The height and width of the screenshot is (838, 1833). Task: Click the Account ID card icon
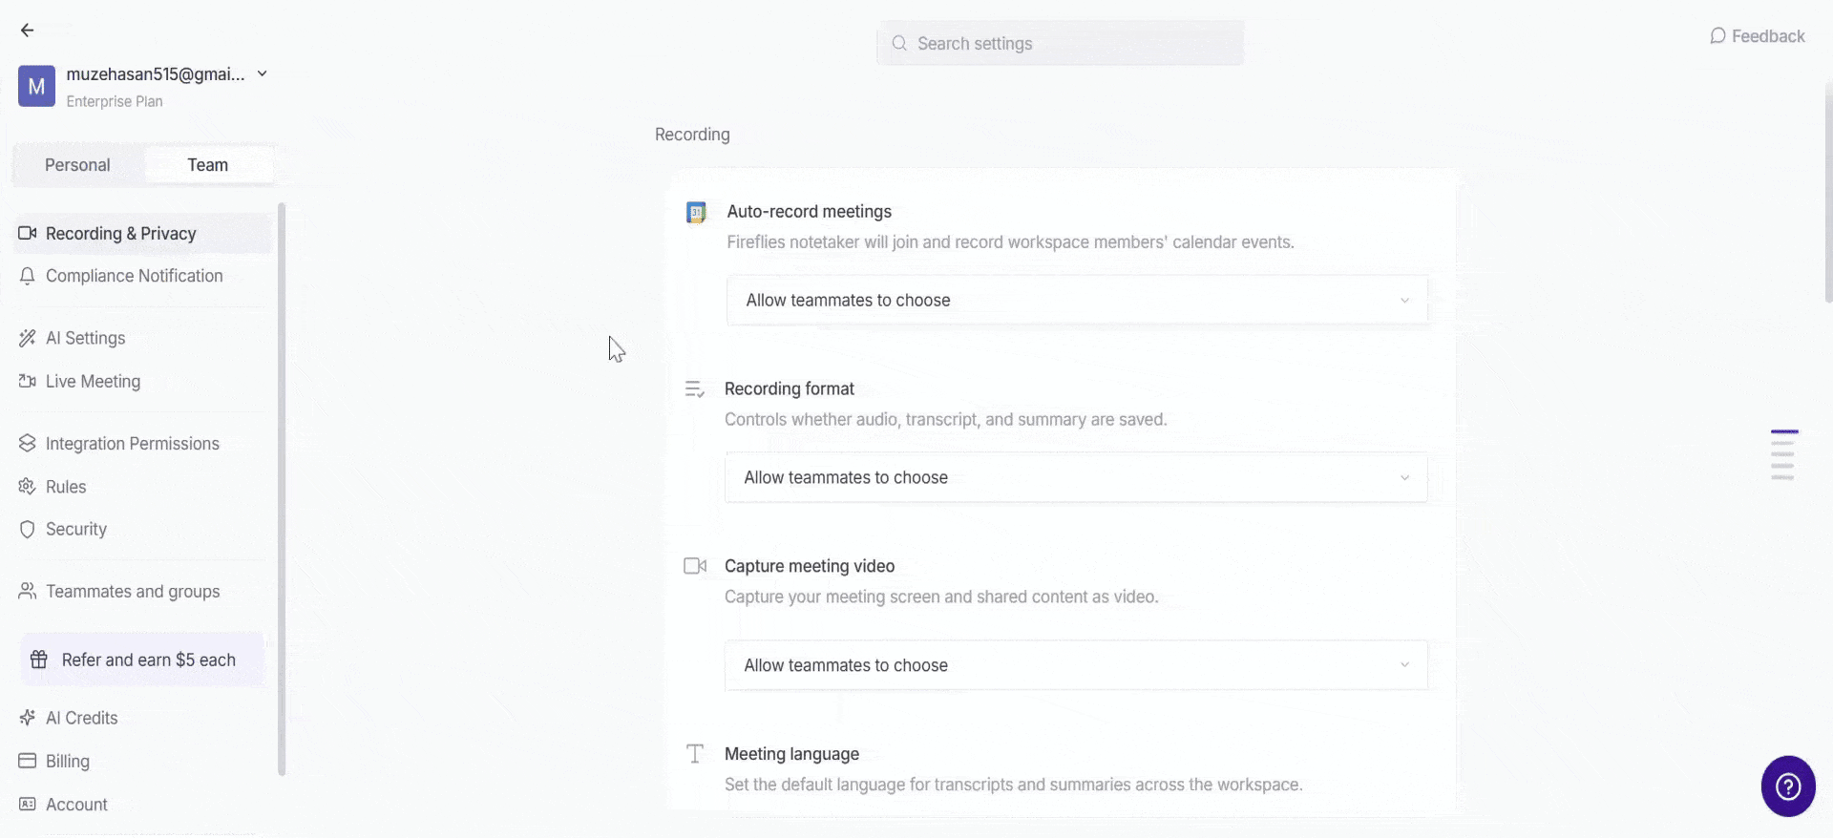(x=28, y=805)
